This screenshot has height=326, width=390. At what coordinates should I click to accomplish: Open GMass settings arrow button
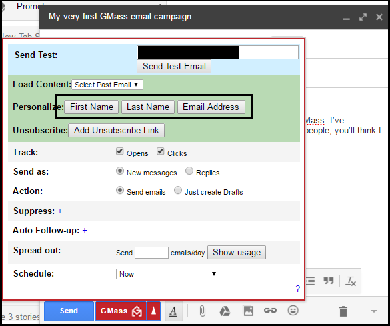coord(154,311)
